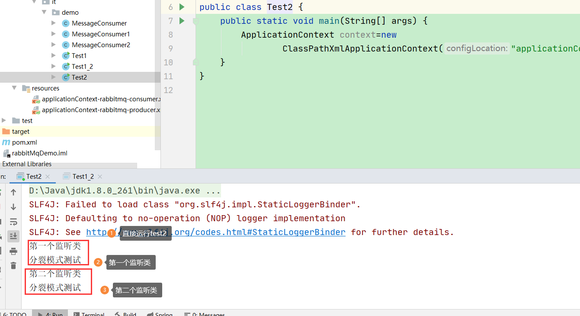580x316 pixels.
Task: Expand the MessageConsumer1 class node
Action: (54, 34)
